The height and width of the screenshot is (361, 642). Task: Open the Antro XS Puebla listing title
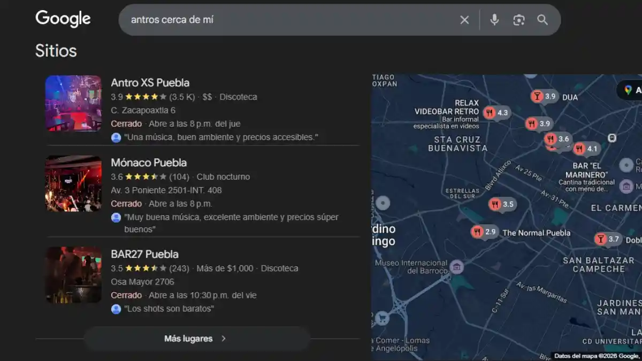pos(150,83)
